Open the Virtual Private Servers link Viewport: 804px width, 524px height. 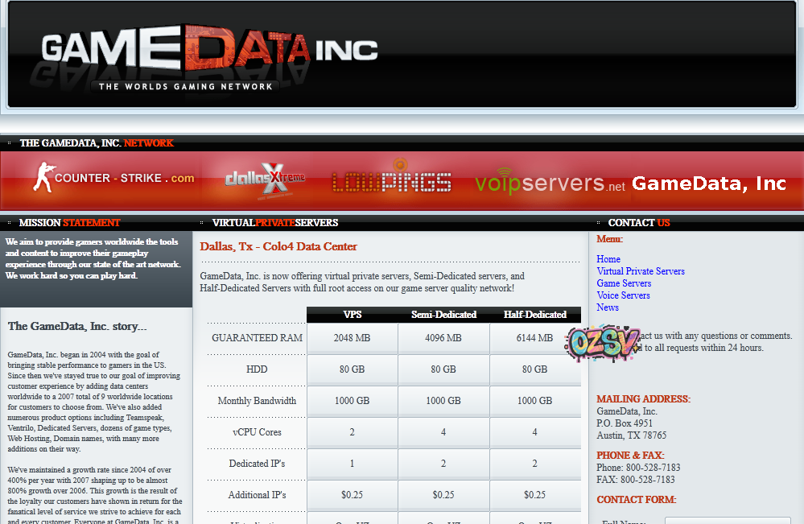click(641, 271)
